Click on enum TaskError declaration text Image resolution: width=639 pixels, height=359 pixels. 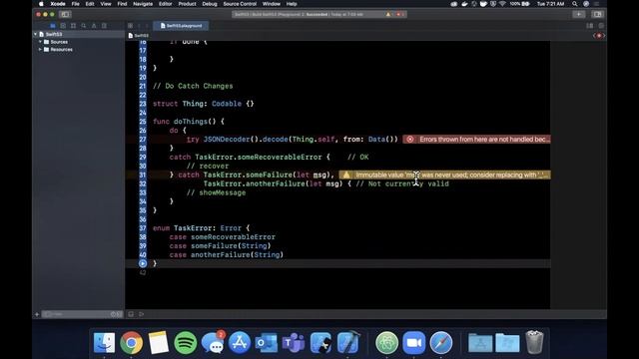point(202,228)
